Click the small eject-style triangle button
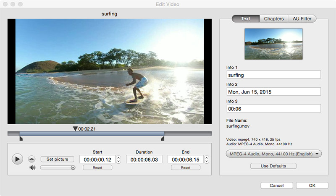Image resolution: width=336 pixels, height=196 pixels. point(32,159)
